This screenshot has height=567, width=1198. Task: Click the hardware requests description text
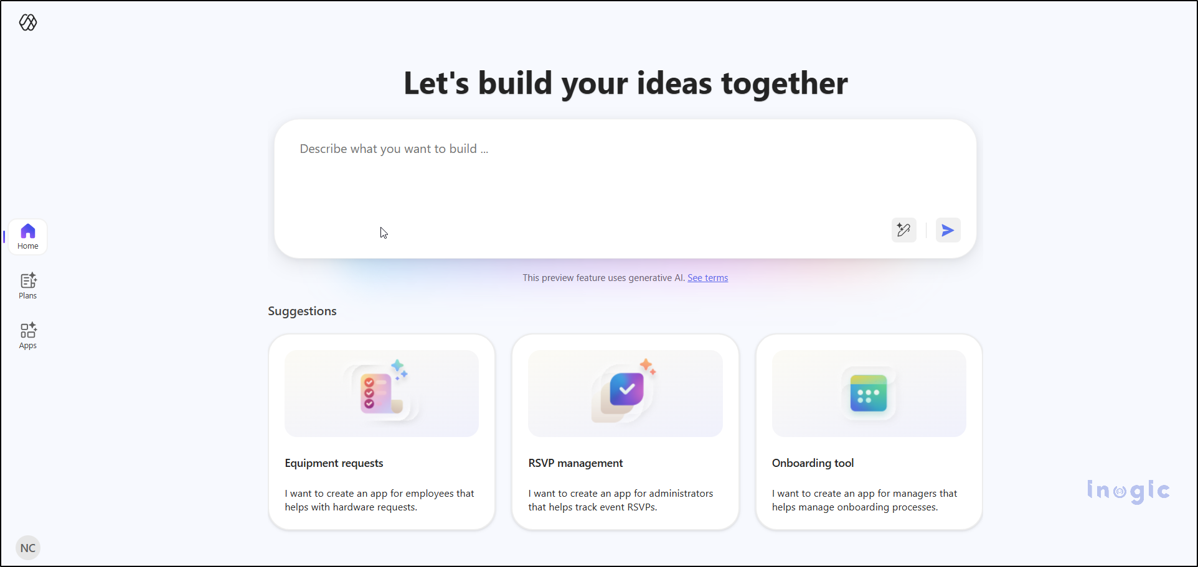[x=379, y=500]
